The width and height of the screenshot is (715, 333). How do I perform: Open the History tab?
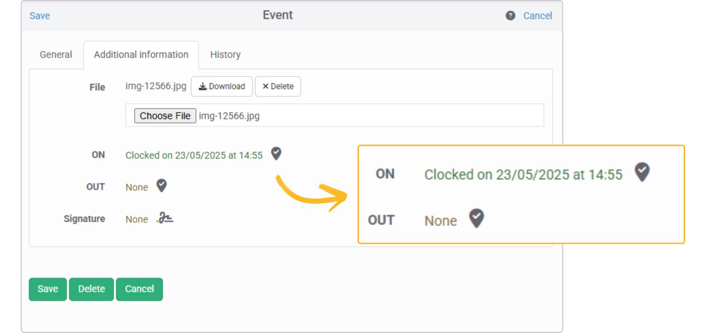(x=225, y=54)
